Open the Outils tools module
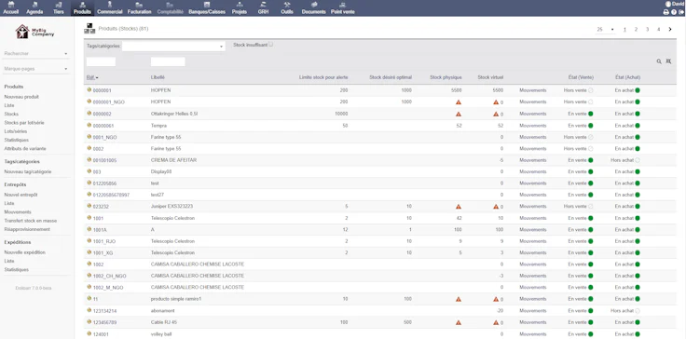 coord(287,7)
